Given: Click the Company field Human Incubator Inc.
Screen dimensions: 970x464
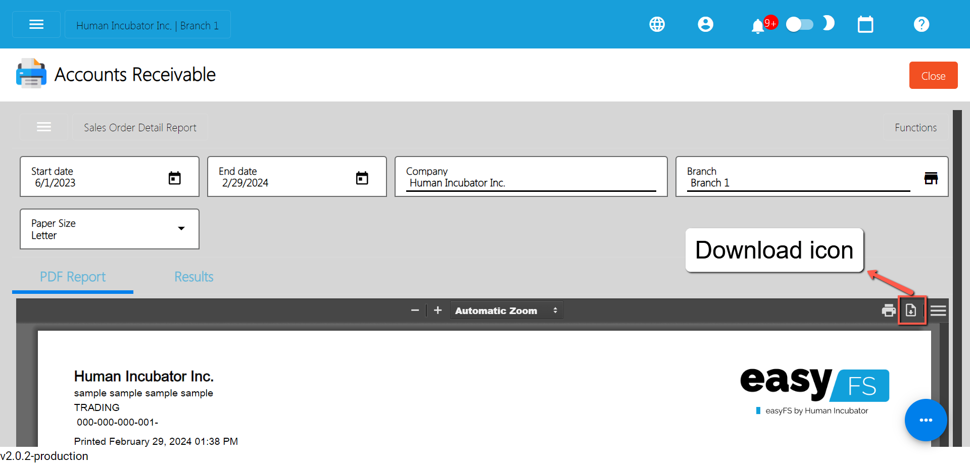Looking at the screenshot, I should click(531, 177).
